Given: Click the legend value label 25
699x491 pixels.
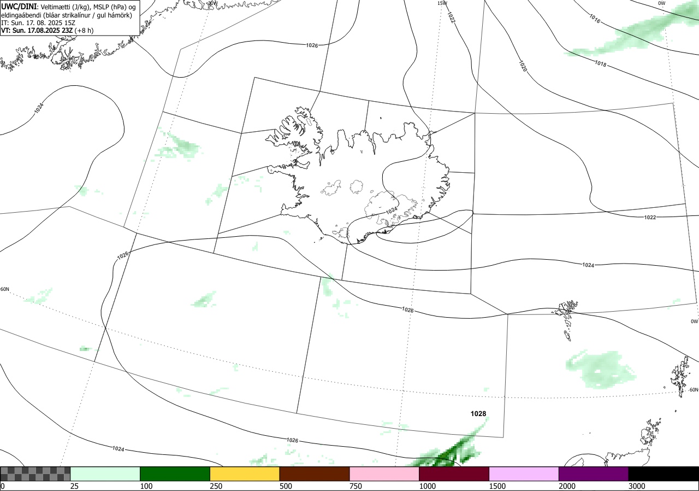Looking at the screenshot, I should point(74,486).
